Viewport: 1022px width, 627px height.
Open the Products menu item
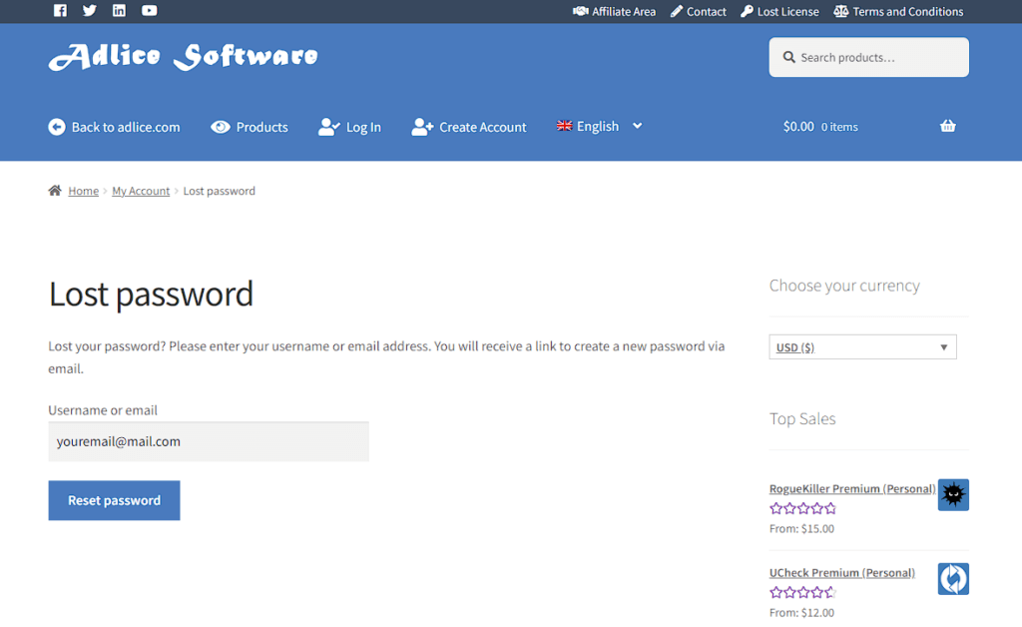(250, 127)
